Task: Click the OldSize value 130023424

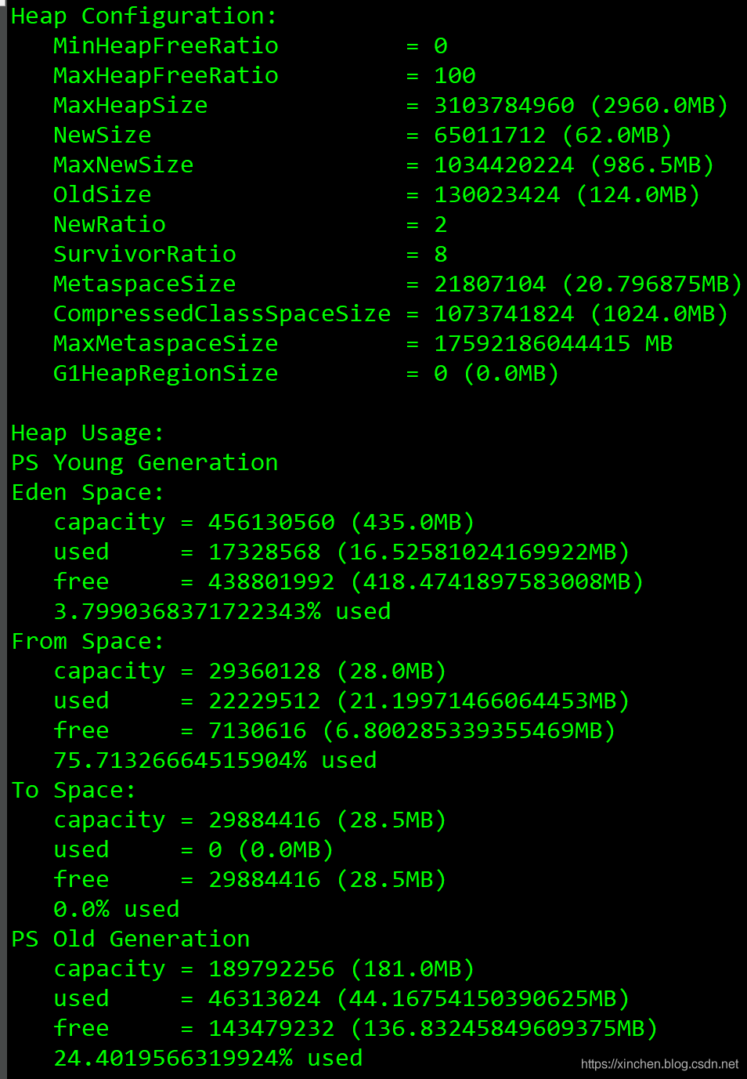Action: [x=497, y=195]
